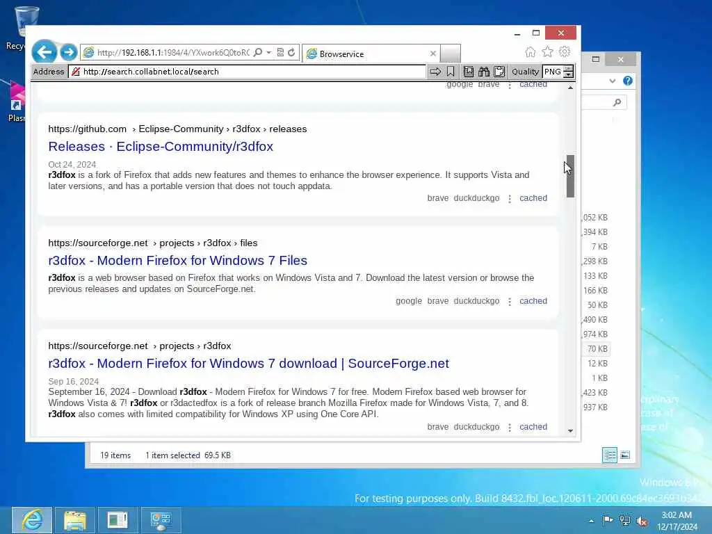This screenshot has height=534, width=712.
Task: Click the github.com releases breadcrumb URL
Action: 177,129
